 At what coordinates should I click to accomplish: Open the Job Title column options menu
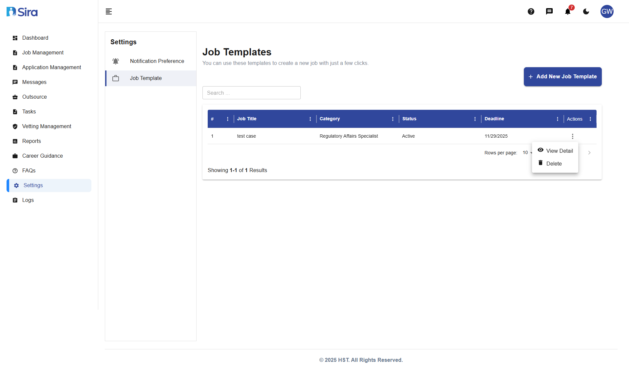[x=310, y=119]
